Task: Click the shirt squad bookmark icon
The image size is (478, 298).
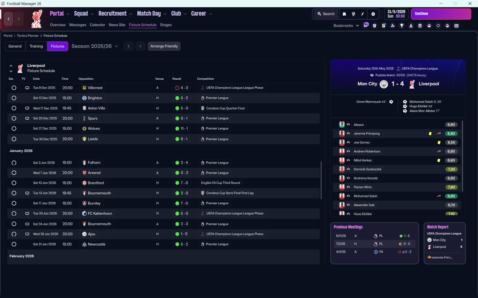Action: pos(375,26)
